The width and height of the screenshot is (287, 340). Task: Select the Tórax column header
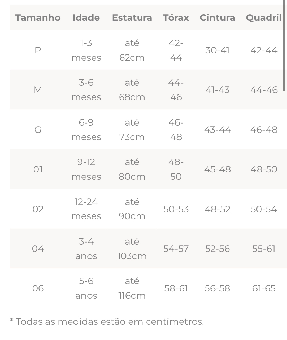176,18
